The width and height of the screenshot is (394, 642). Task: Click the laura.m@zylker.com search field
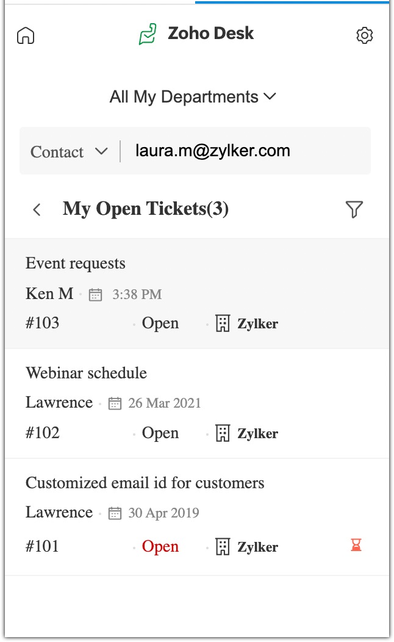point(244,151)
